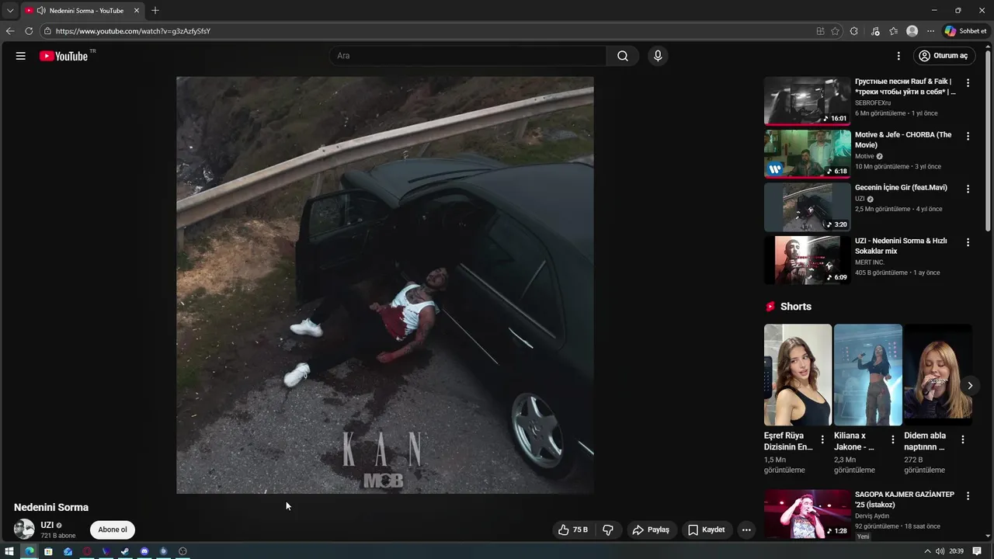Open YouTube settings three-dot menu
This screenshot has height=559, width=994.
[x=898, y=56]
